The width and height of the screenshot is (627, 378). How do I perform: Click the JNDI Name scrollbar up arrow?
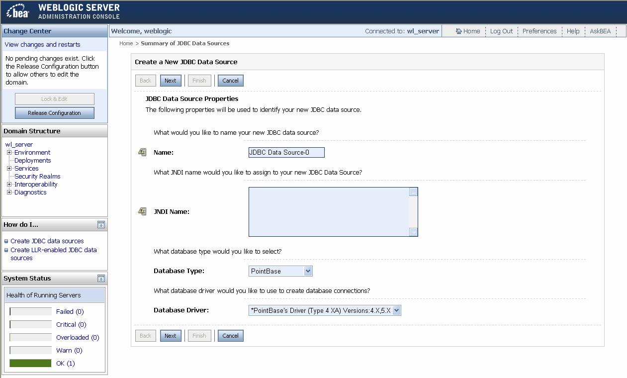413,192
